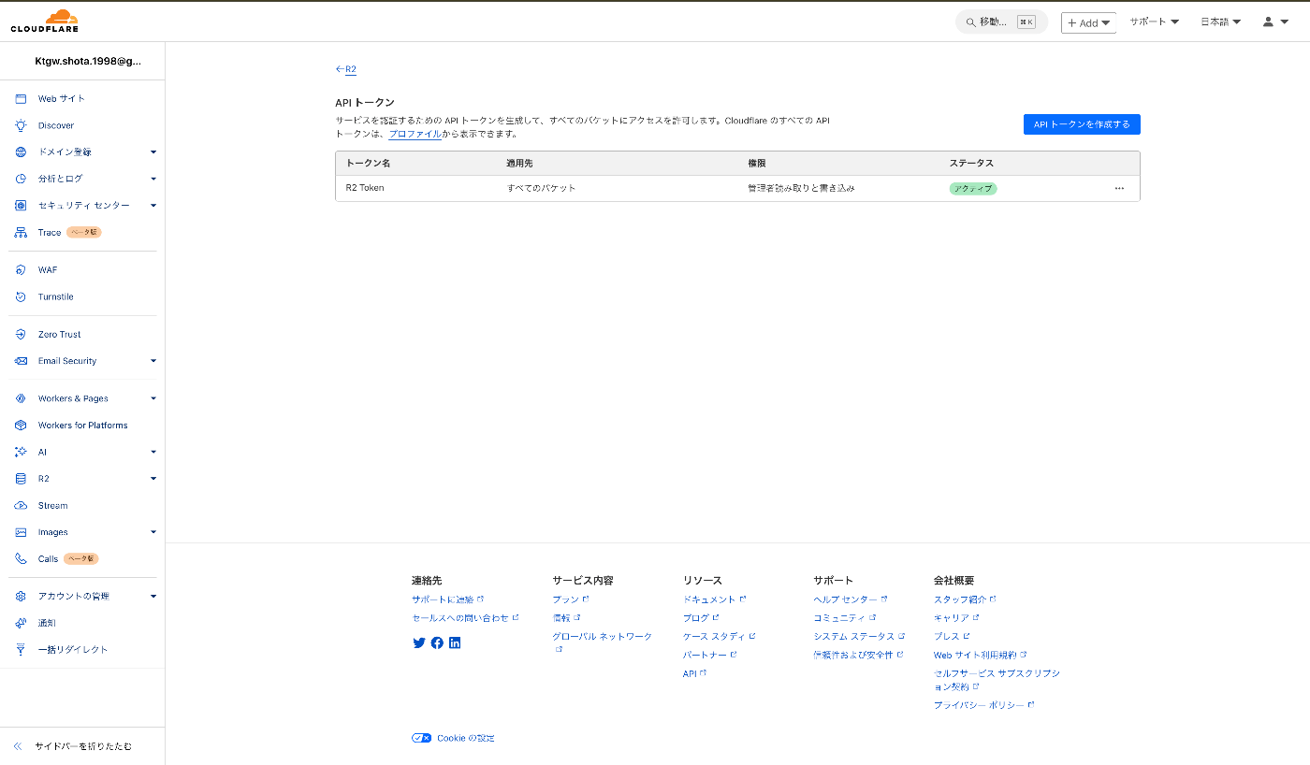1310x765 pixels.
Task: Click the Zero Trust icon
Action: click(21, 334)
